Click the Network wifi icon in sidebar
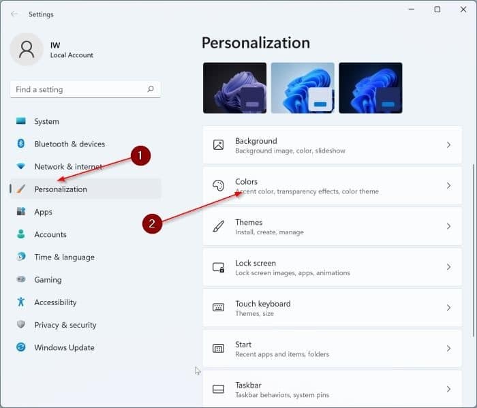Screen dimensions: 477x408 click(21, 166)
